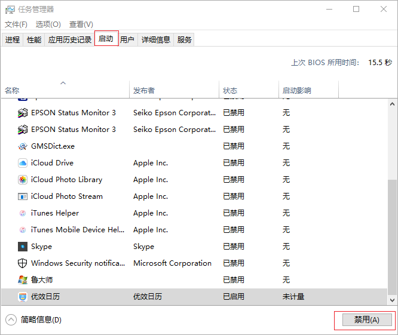
Task: Switch to the 用户 tab
Action: tap(127, 39)
